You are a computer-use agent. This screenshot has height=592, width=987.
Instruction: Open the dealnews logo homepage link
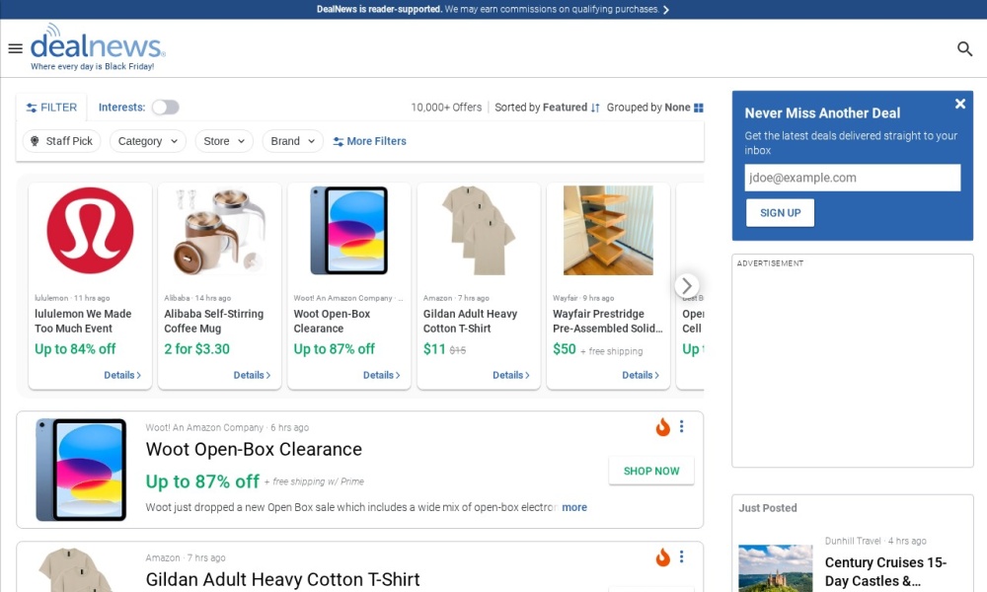pos(98,47)
